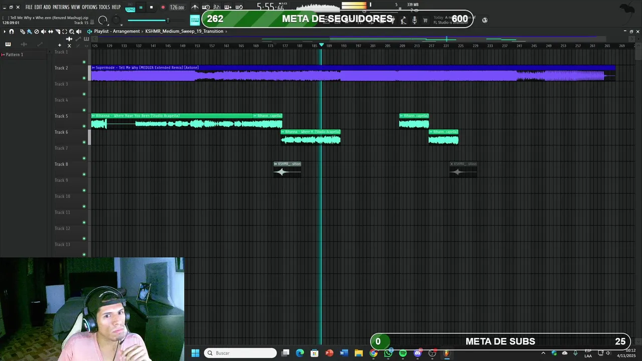Select the Mute tool in playlist toolbar
The image size is (642, 361).
click(44, 32)
